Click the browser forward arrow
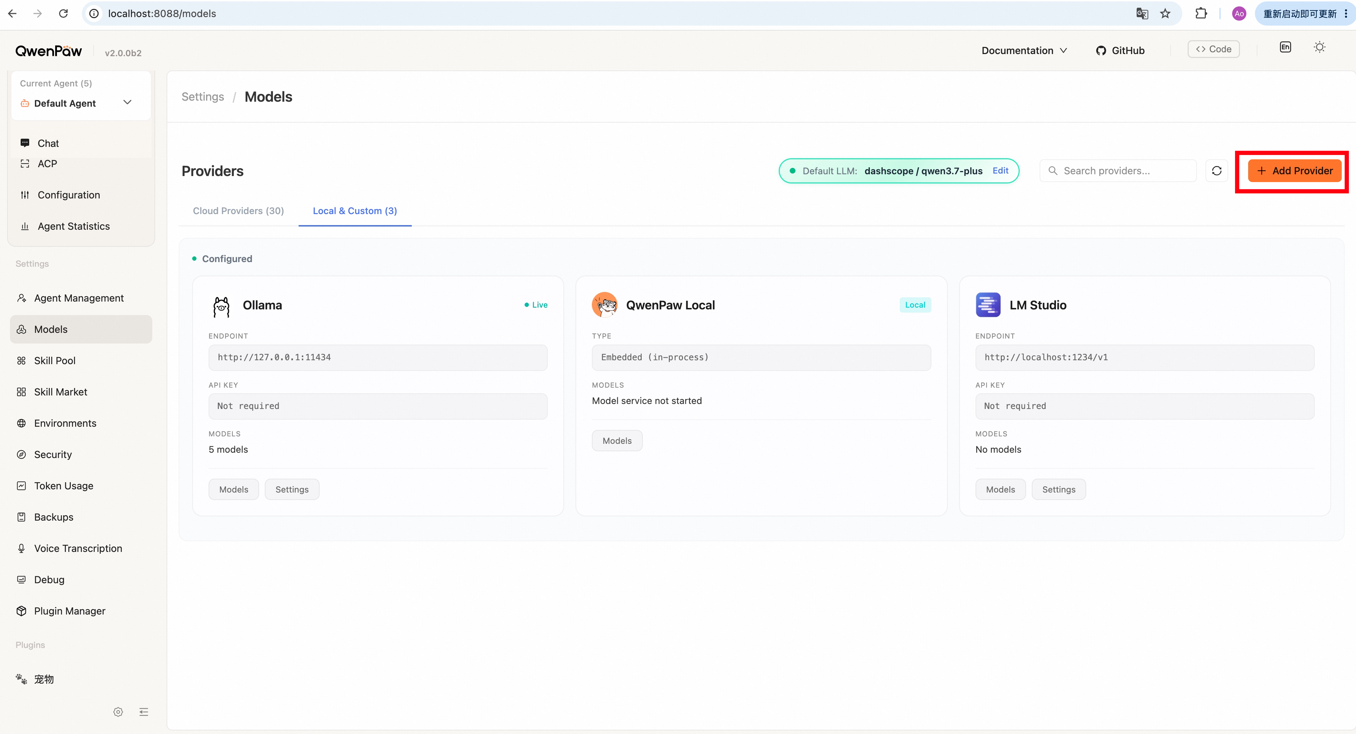The width and height of the screenshot is (1356, 734). (x=37, y=14)
